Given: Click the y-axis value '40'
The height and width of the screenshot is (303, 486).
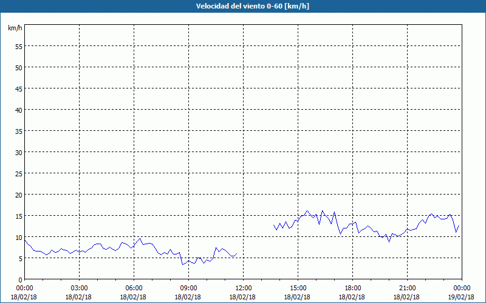Looking at the screenshot, I should 19,110.
